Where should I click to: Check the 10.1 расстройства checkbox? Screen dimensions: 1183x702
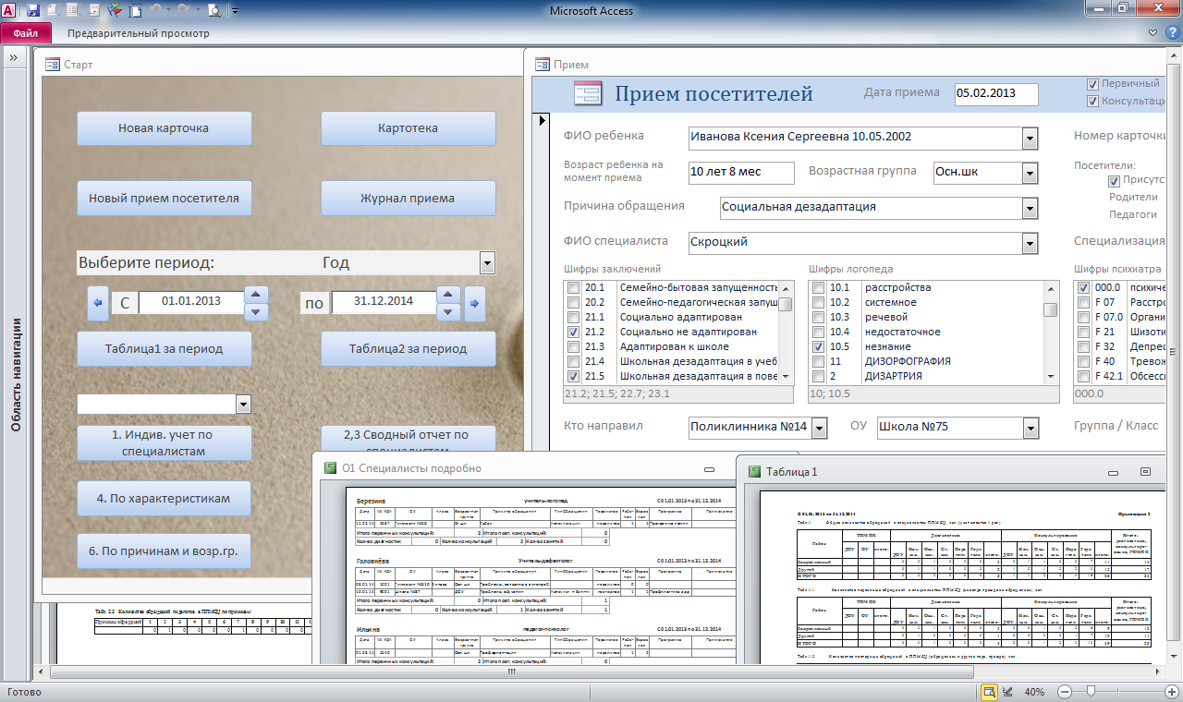coord(818,287)
